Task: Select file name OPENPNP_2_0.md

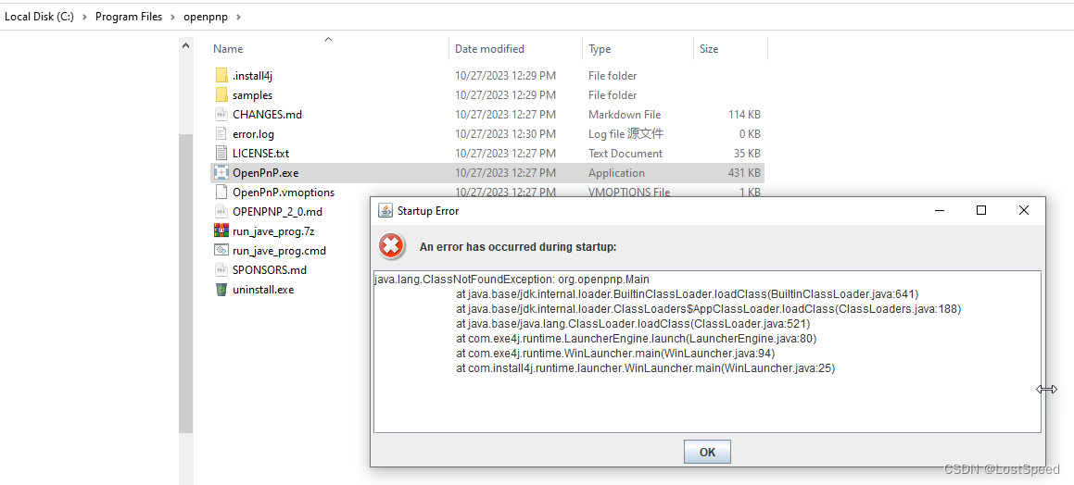Action: pos(277,211)
